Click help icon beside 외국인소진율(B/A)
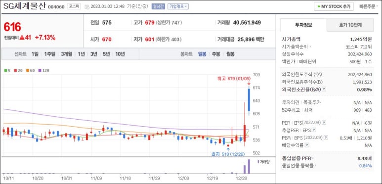The height and width of the screenshot is (184, 382). click(324, 90)
